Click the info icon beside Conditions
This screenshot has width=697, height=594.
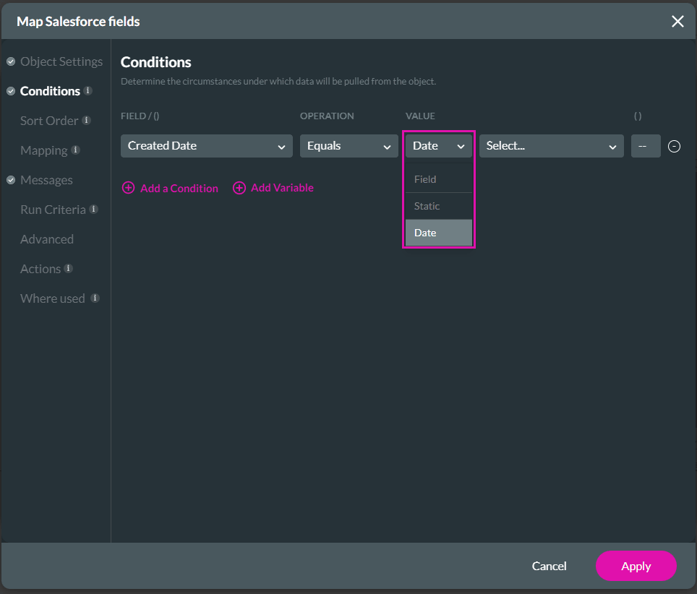coord(88,91)
